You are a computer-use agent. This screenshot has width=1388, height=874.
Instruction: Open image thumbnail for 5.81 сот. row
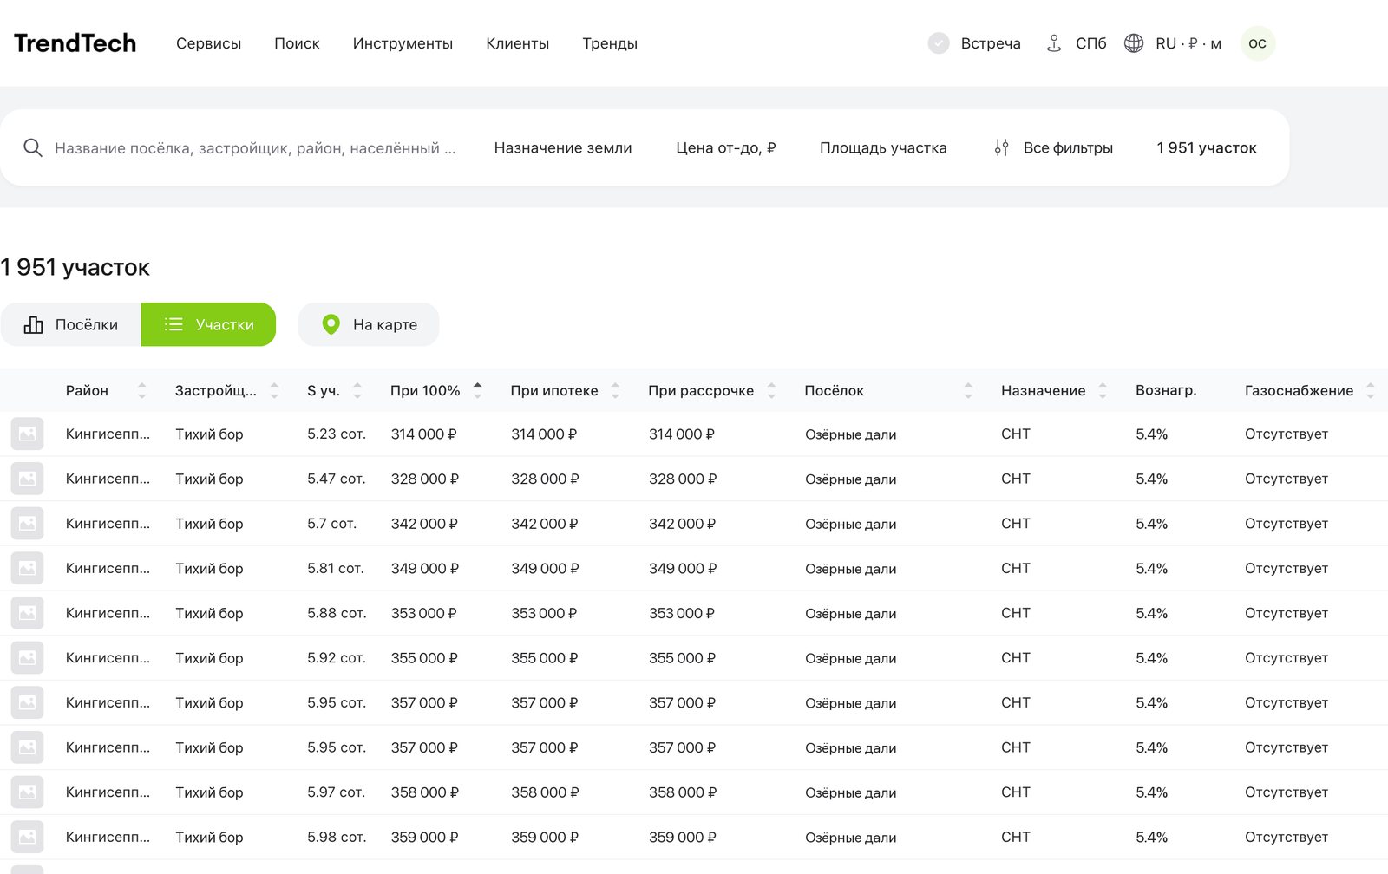tap(27, 568)
